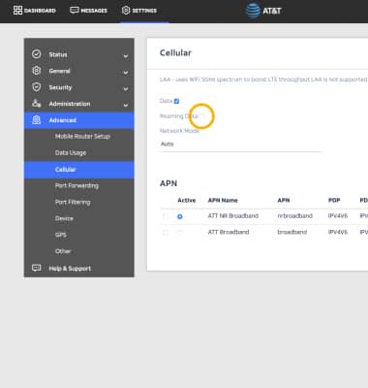The width and height of the screenshot is (368, 388).
Task: Open the Data Usage page
Action: pyautogui.click(x=71, y=152)
